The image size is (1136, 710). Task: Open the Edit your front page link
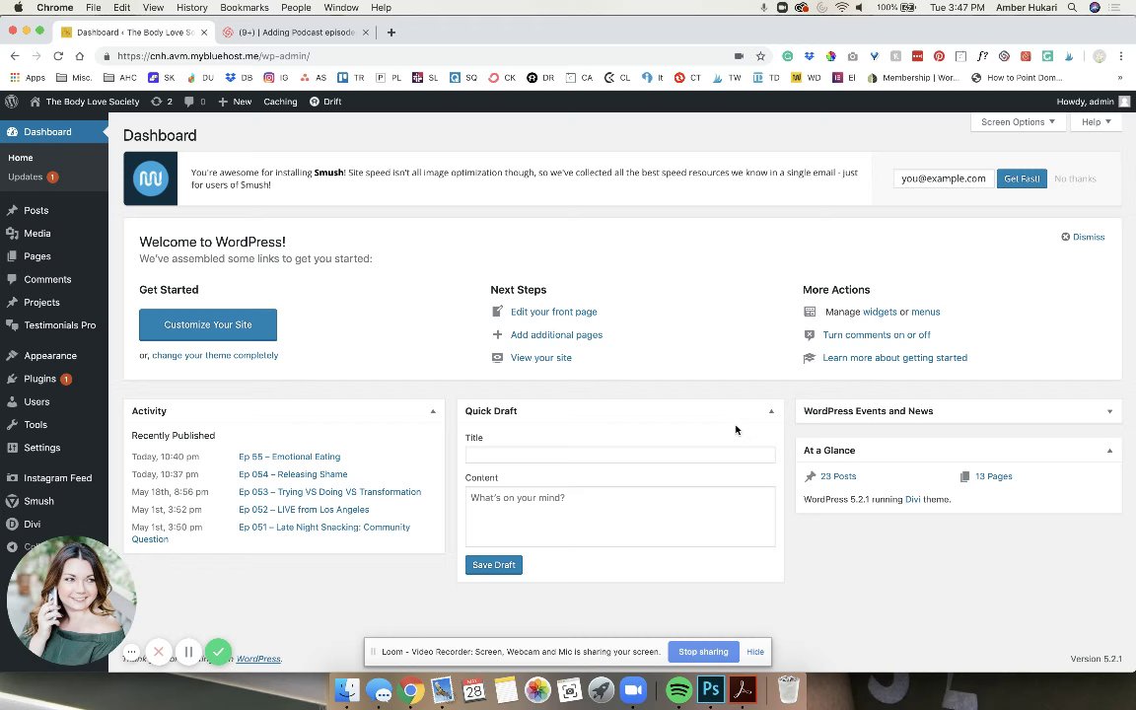click(553, 312)
